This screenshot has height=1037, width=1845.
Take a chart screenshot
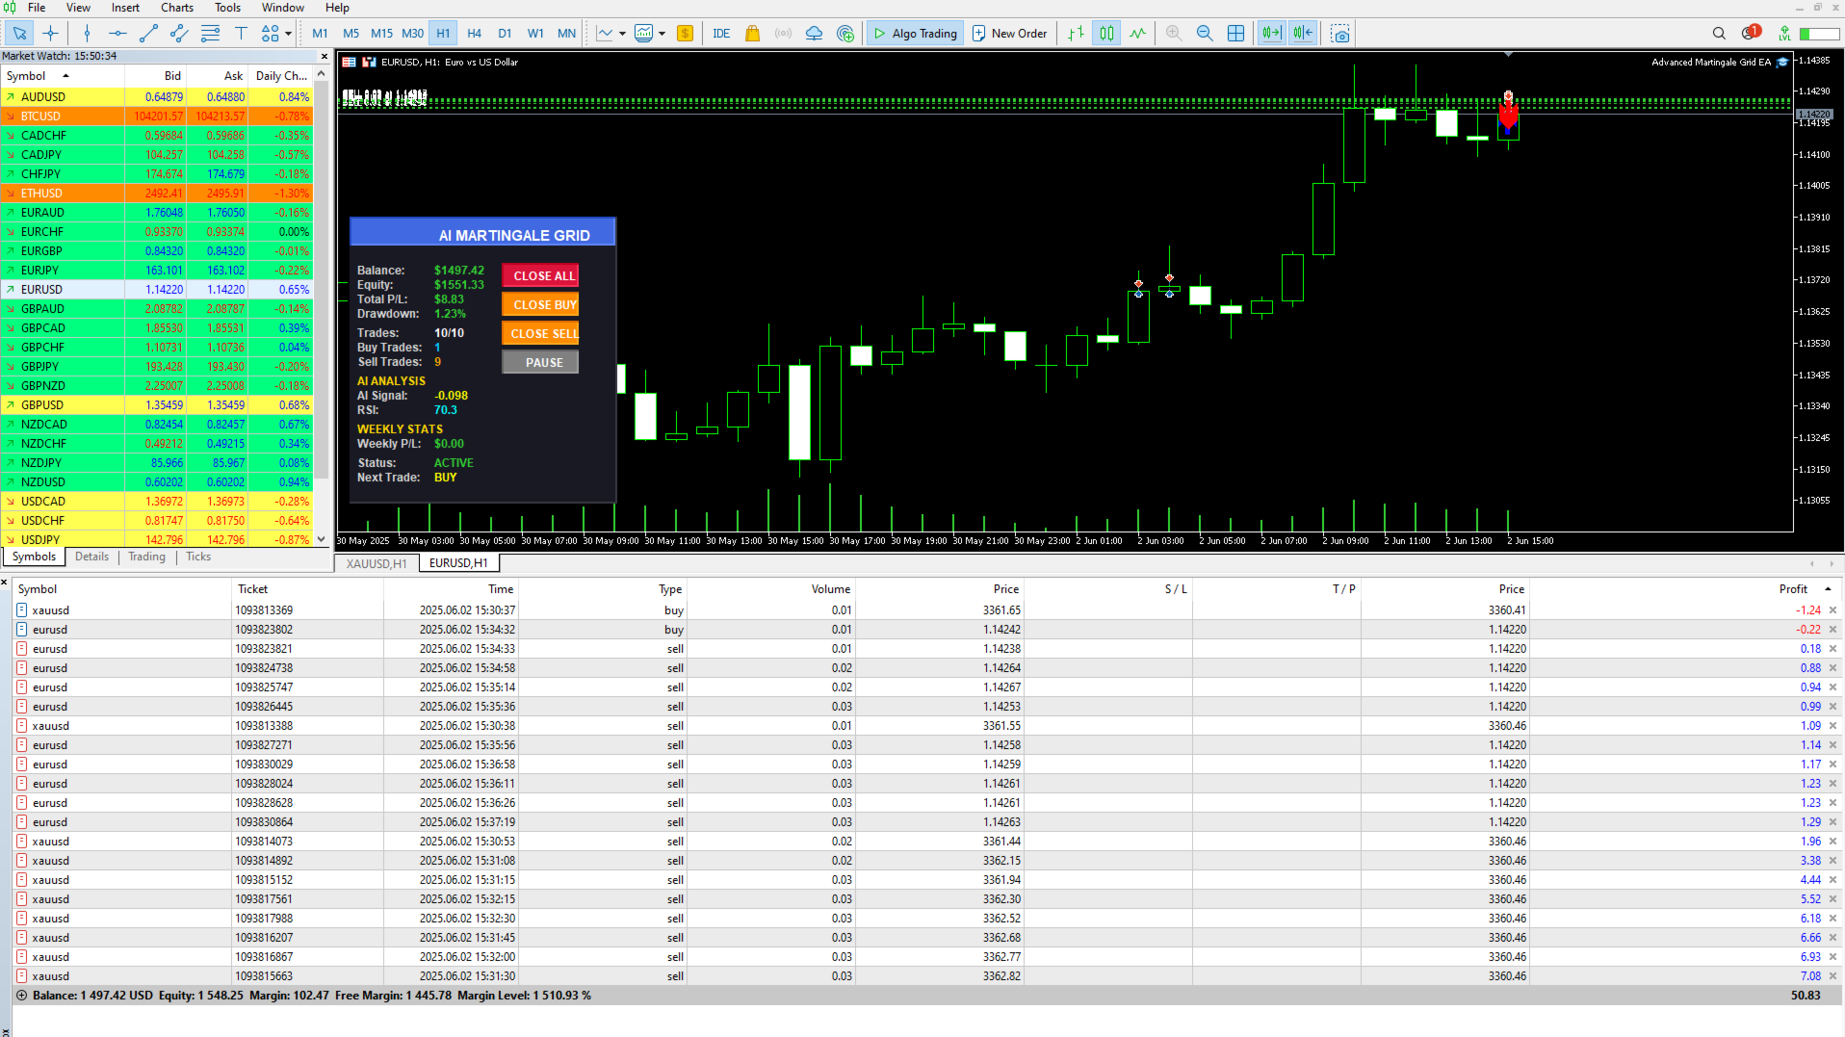coord(1339,33)
